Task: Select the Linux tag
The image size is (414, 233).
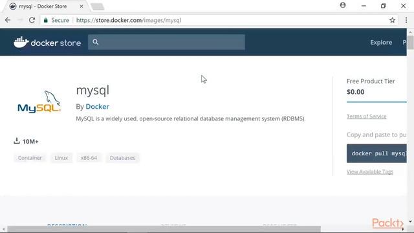Action: [61, 158]
